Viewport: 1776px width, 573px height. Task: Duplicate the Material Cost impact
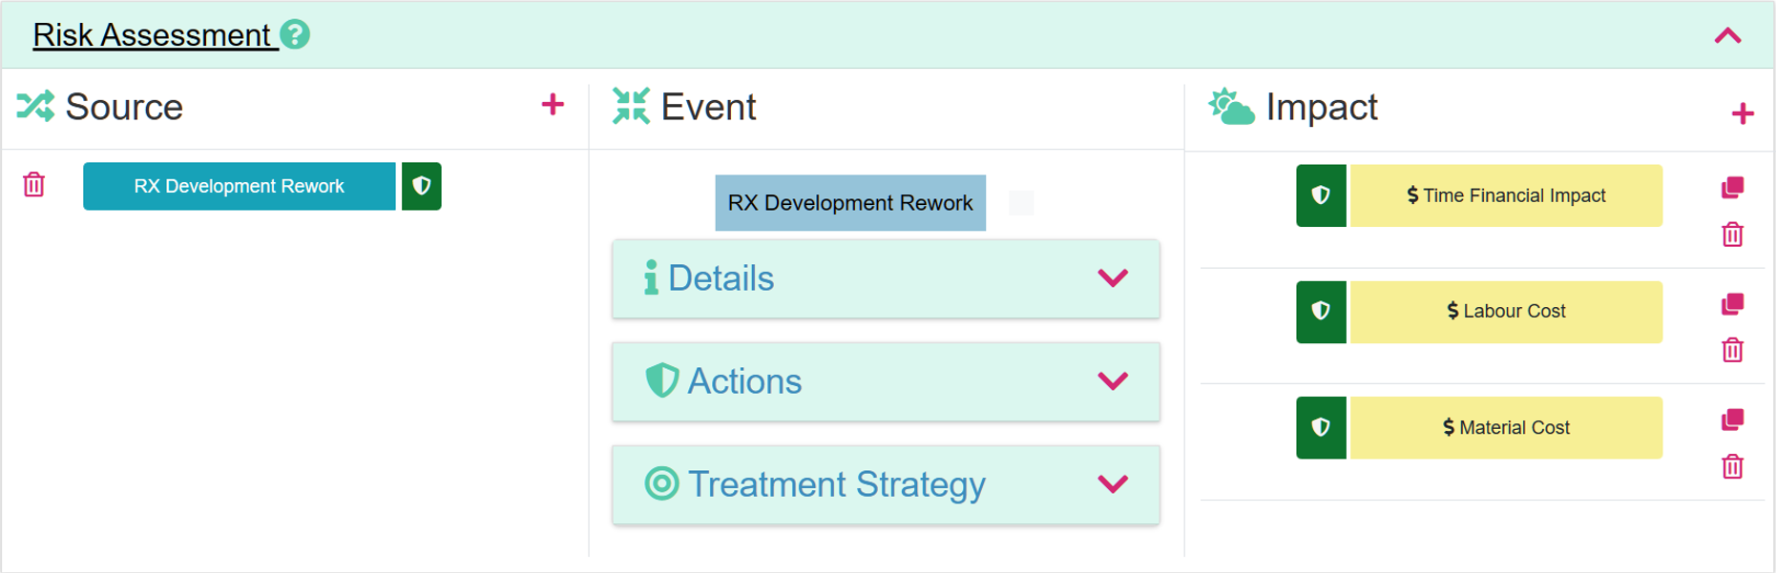(1732, 420)
